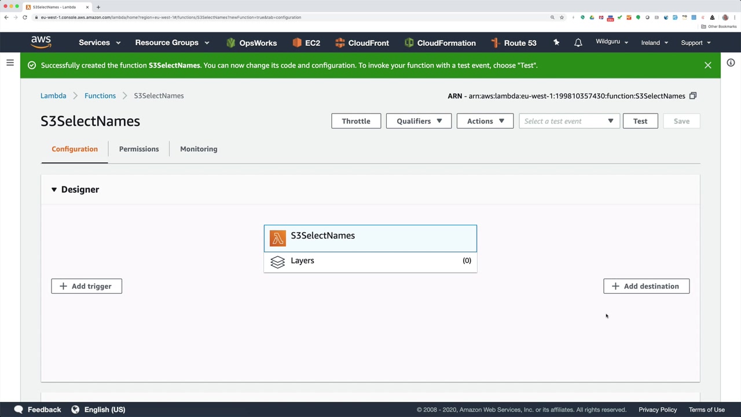
Task: Open a new browser tab
Action: [98, 7]
